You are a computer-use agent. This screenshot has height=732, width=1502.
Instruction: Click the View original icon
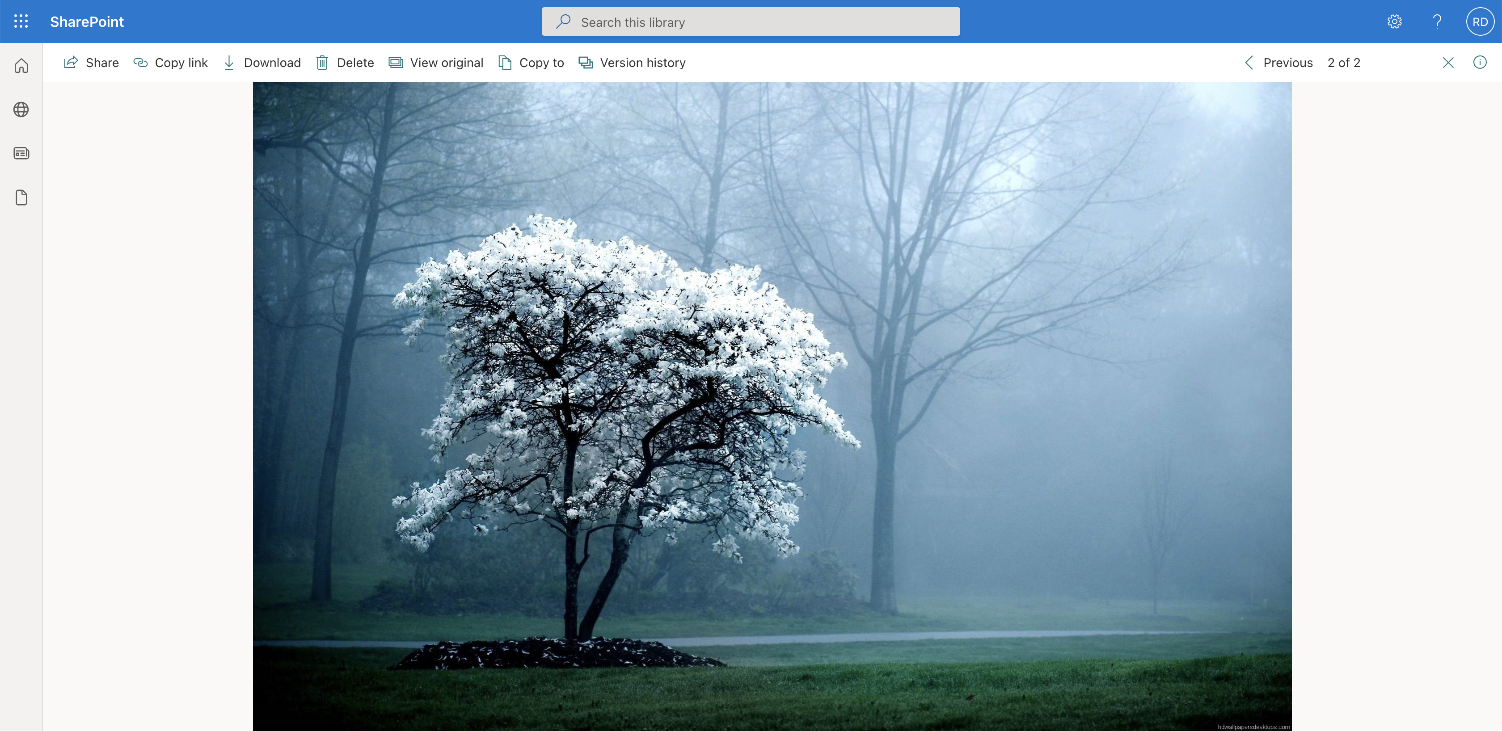(x=396, y=62)
